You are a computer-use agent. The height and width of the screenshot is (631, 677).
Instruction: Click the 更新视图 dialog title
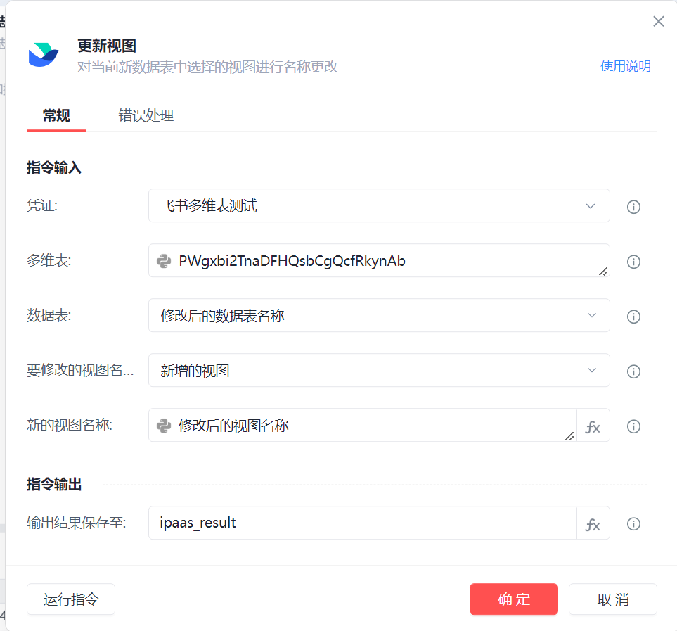click(x=107, y=46)
